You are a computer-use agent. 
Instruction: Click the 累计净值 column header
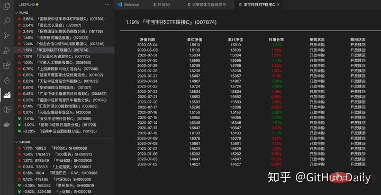[x=235, y=40]
